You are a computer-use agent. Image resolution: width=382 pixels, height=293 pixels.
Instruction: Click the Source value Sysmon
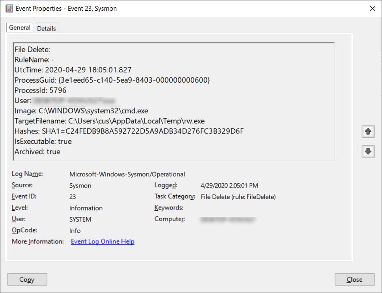click(80, 185)
